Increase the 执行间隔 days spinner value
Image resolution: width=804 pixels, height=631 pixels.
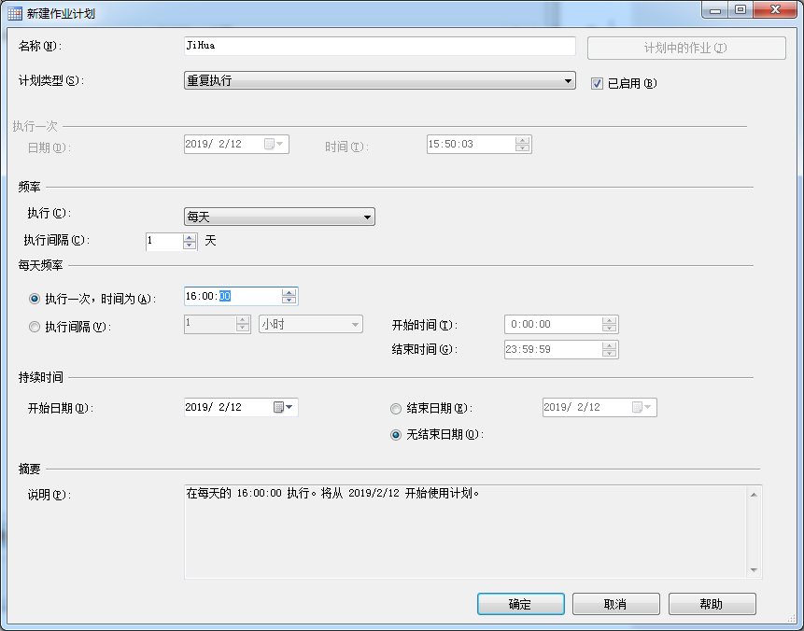tap(190, 237)
